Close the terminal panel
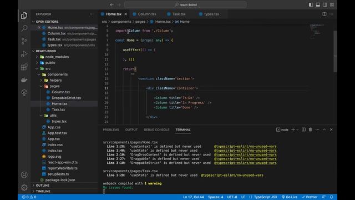The height and width of the screenshot is (200, 355). [331, 129]
